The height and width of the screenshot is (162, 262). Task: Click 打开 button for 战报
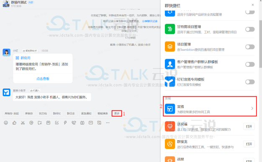pyautogui.click(x=249, y=160)
